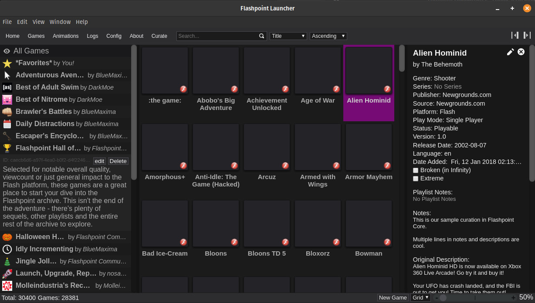
Task: Click Flash badge on Arcuz thumbnail
Action: pos(285,166)
